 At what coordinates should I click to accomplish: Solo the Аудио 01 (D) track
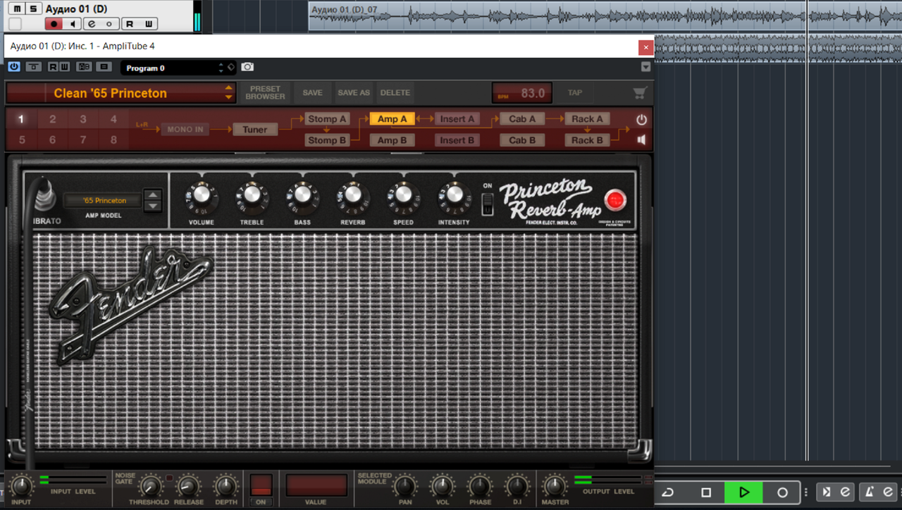pos(32,9)
